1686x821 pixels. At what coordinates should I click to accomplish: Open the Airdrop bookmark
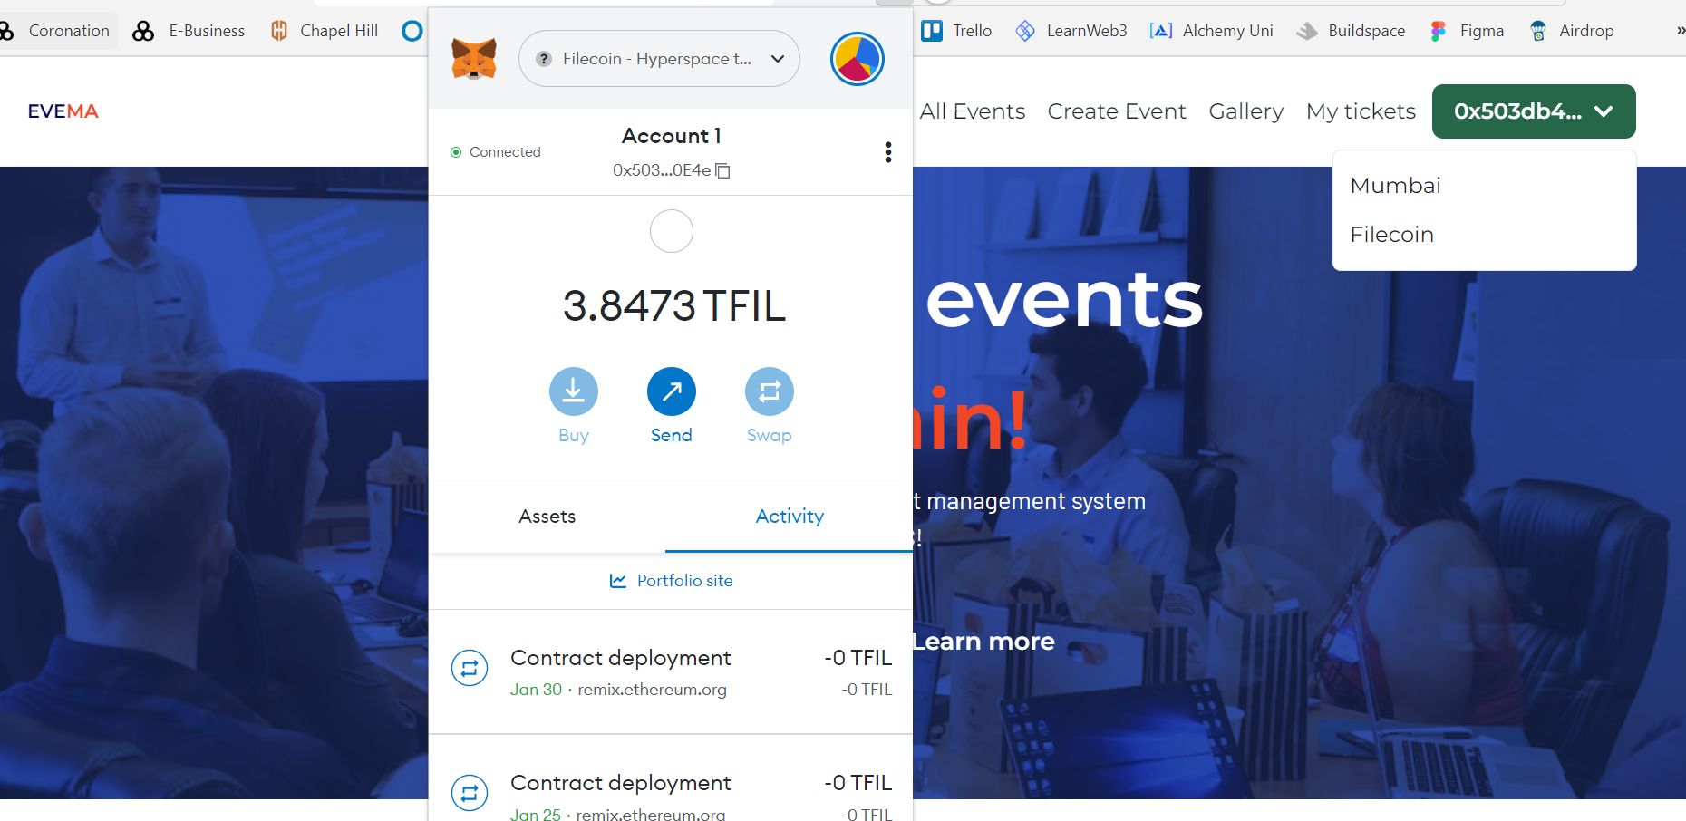[x=1572, y=31]
